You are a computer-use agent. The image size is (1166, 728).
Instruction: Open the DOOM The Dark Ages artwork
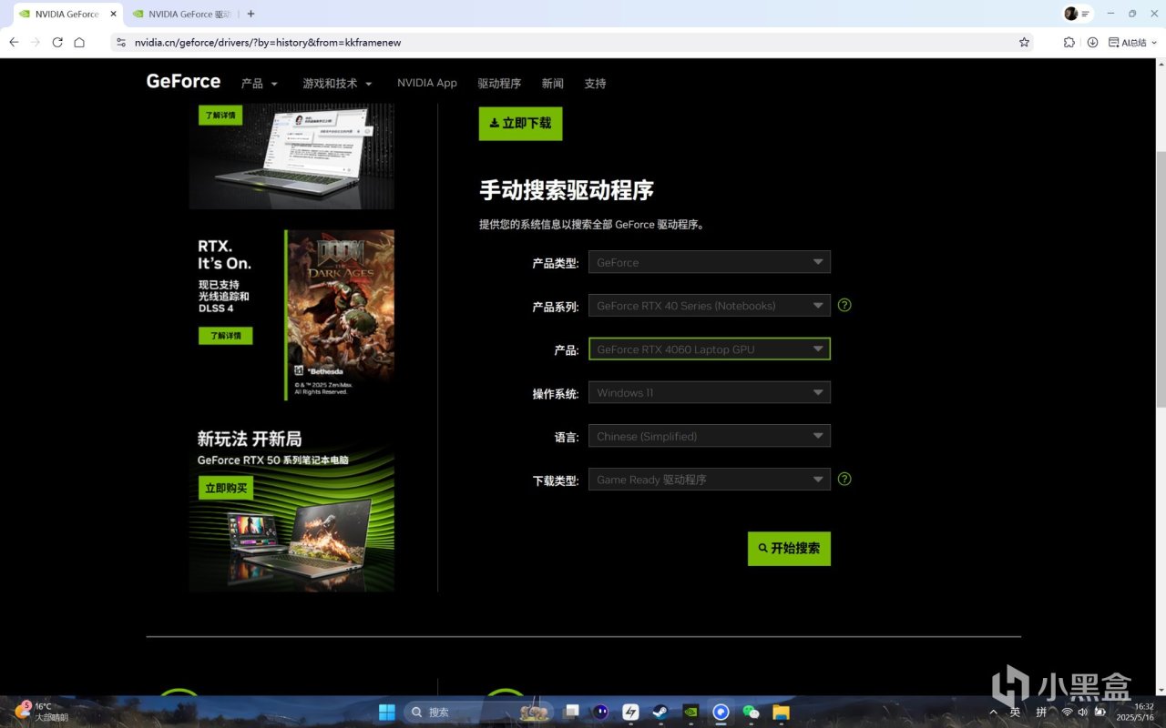point(342,315)
